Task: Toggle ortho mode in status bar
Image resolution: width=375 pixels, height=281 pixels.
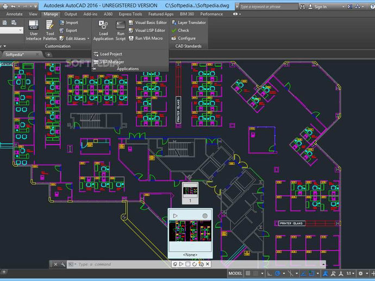Action: [270, 273]
